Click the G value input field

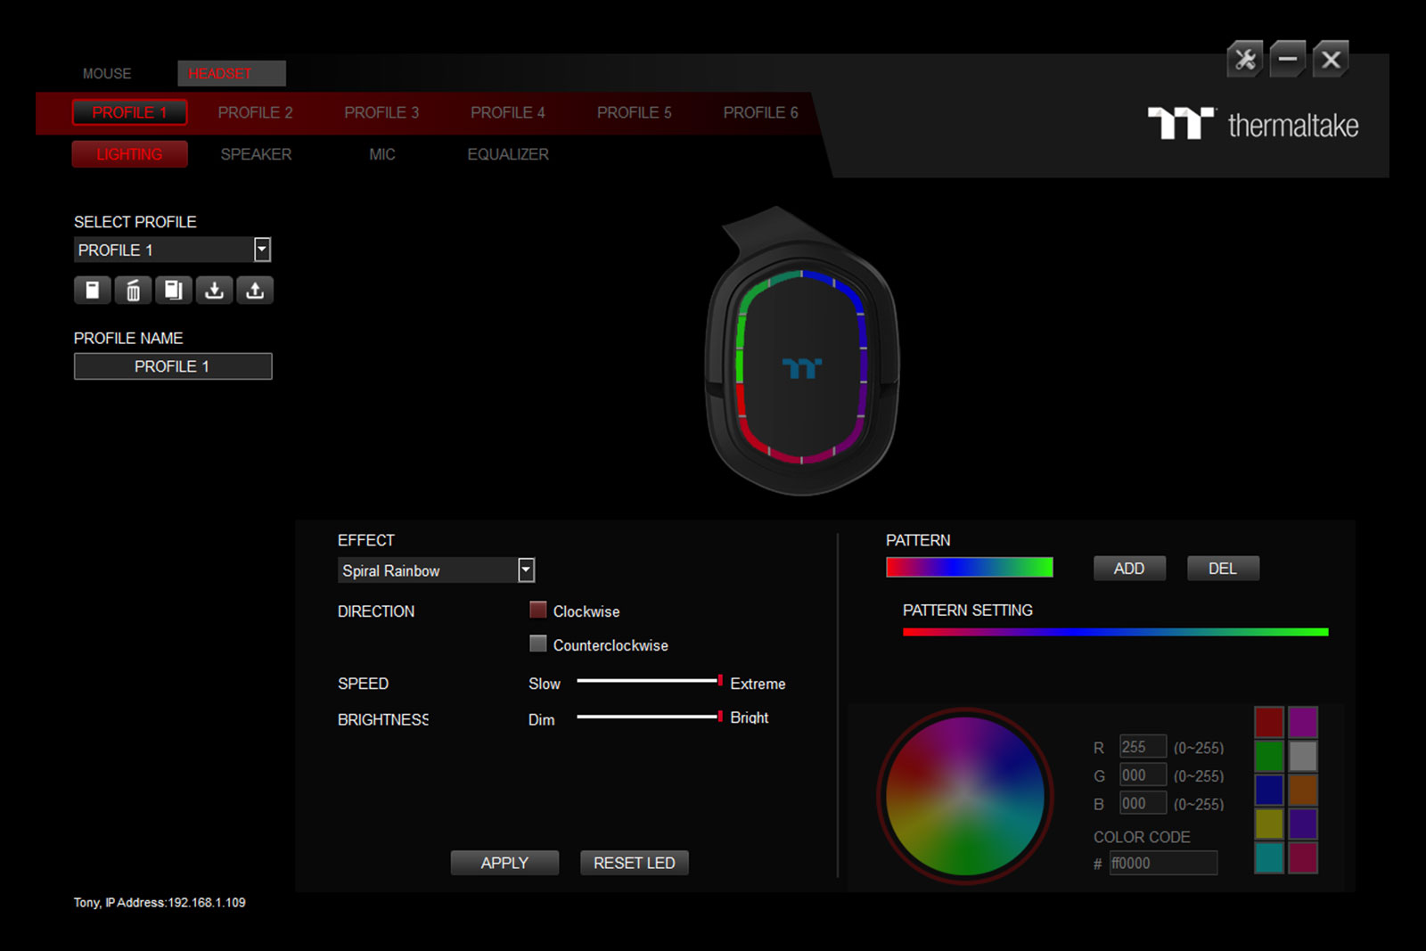(x=1143, y=775)
